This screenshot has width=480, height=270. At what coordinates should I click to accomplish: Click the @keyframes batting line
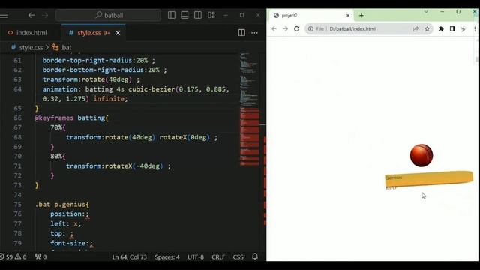tap(71, 118)
